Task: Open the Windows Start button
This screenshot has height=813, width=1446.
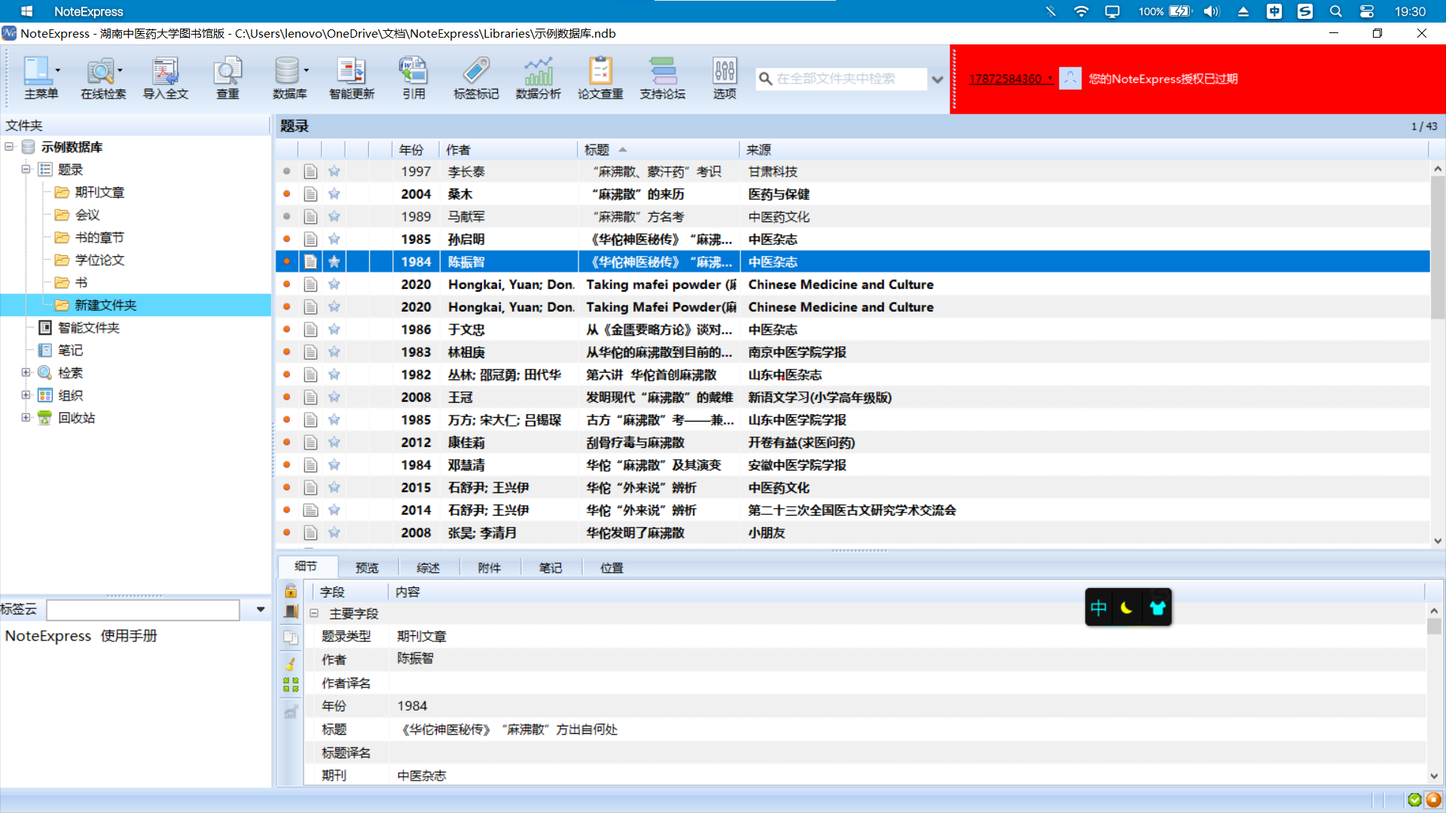Action: (26, 11)
